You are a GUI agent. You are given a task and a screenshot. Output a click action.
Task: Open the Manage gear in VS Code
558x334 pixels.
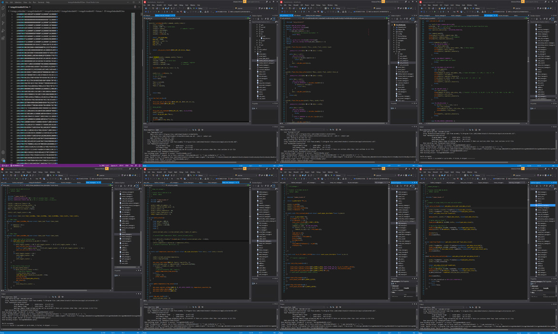[3, 160]
